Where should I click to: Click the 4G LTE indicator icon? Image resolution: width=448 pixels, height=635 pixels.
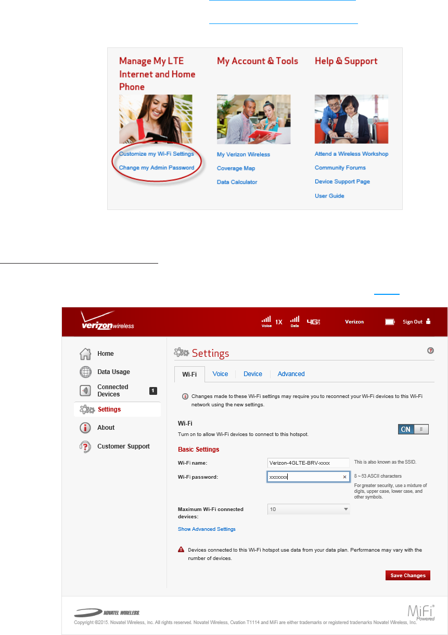[x=313, y=321]
